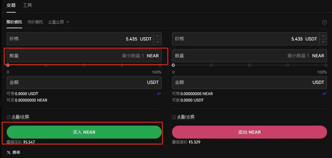Increase buy price with the up arrow
Image resolution: width=332 pixels, height=158 pixels.
(157, 36)
